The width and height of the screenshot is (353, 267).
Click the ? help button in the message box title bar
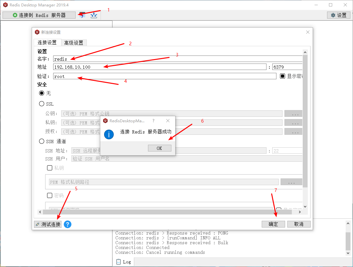coord(153,121)
